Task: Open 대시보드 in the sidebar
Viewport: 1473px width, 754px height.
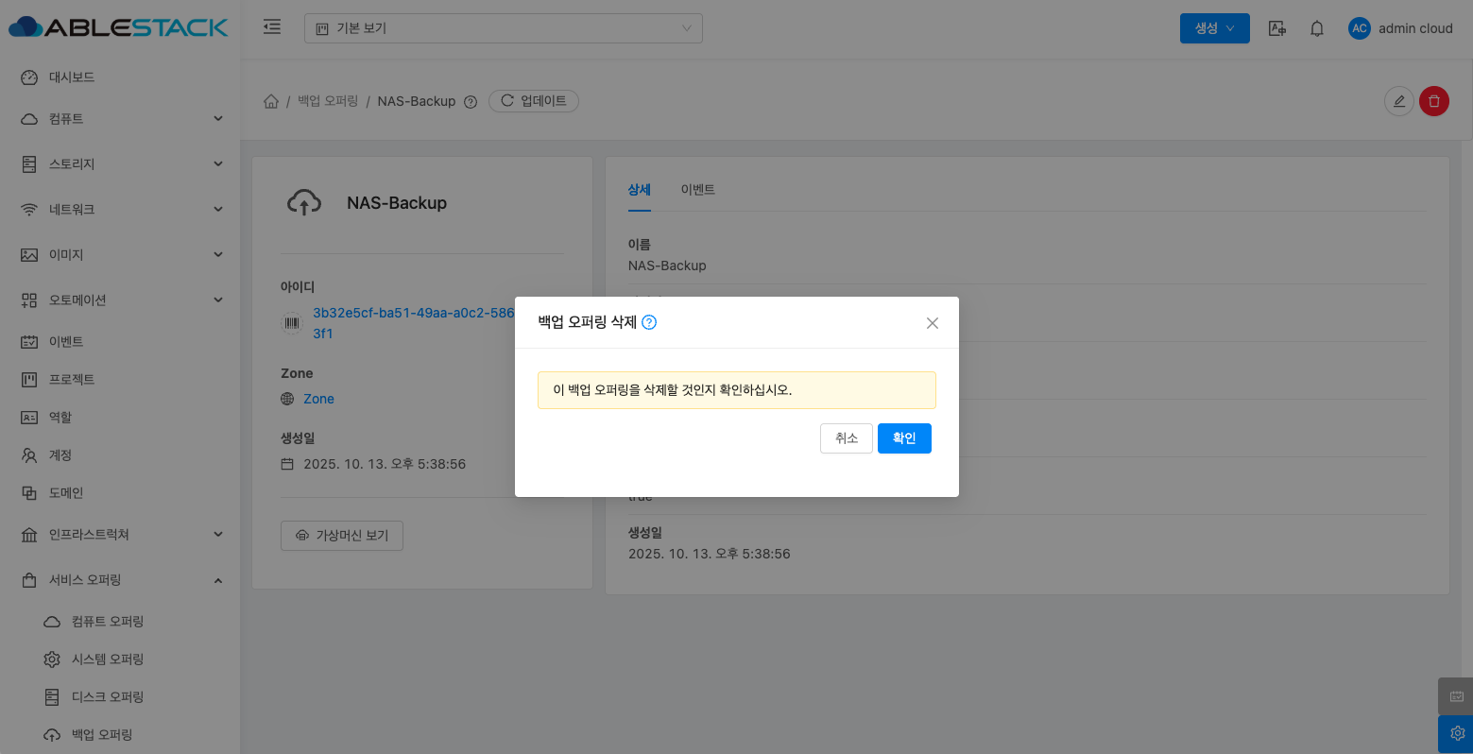Action: 72,77
